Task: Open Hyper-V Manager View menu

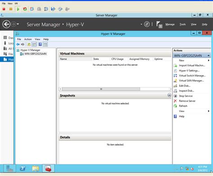Action: point(37,39)
